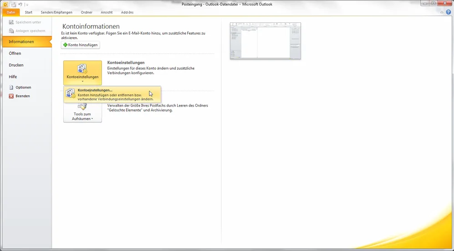454x251 pixels.
Task: Open the Ansicht ribbon tab
Action: [107, 12]
